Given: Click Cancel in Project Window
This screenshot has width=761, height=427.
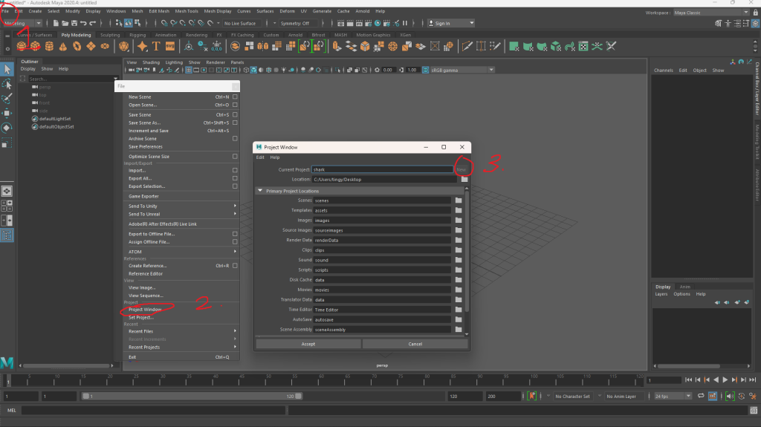Looking at the screenshot, I should [415, 344].
